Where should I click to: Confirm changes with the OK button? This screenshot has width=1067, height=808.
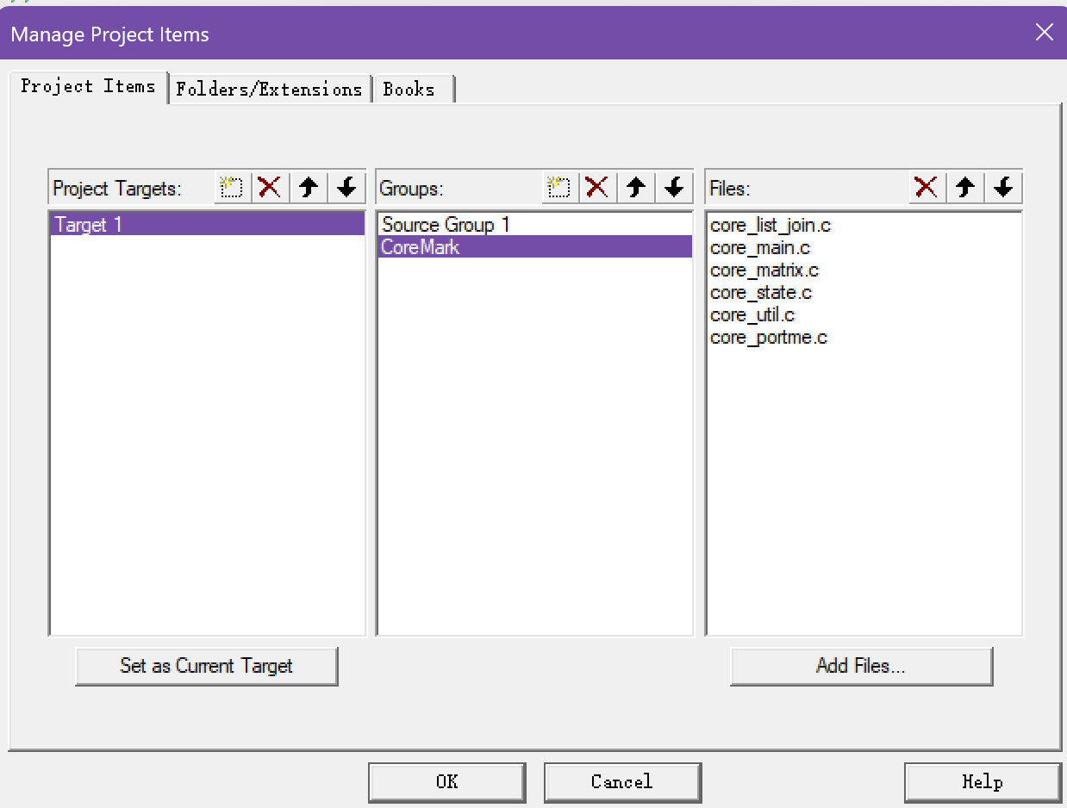[446, 782]
